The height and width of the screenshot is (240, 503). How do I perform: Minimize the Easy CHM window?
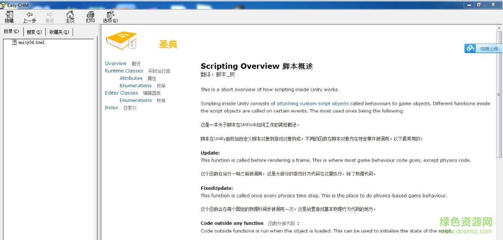pyautogui.click(x=469, y=5)
